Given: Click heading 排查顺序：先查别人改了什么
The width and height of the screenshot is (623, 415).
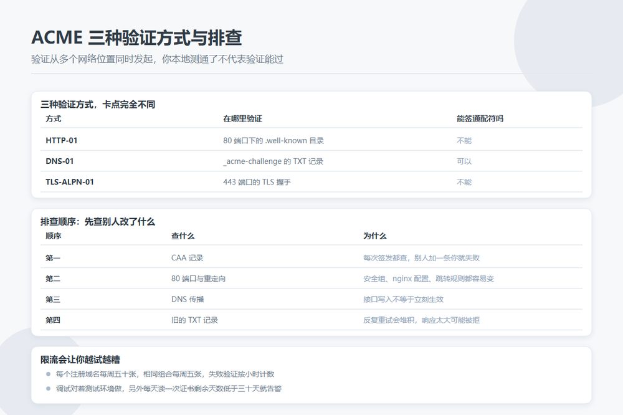Looking at the screenshot, I should (98, 222).
